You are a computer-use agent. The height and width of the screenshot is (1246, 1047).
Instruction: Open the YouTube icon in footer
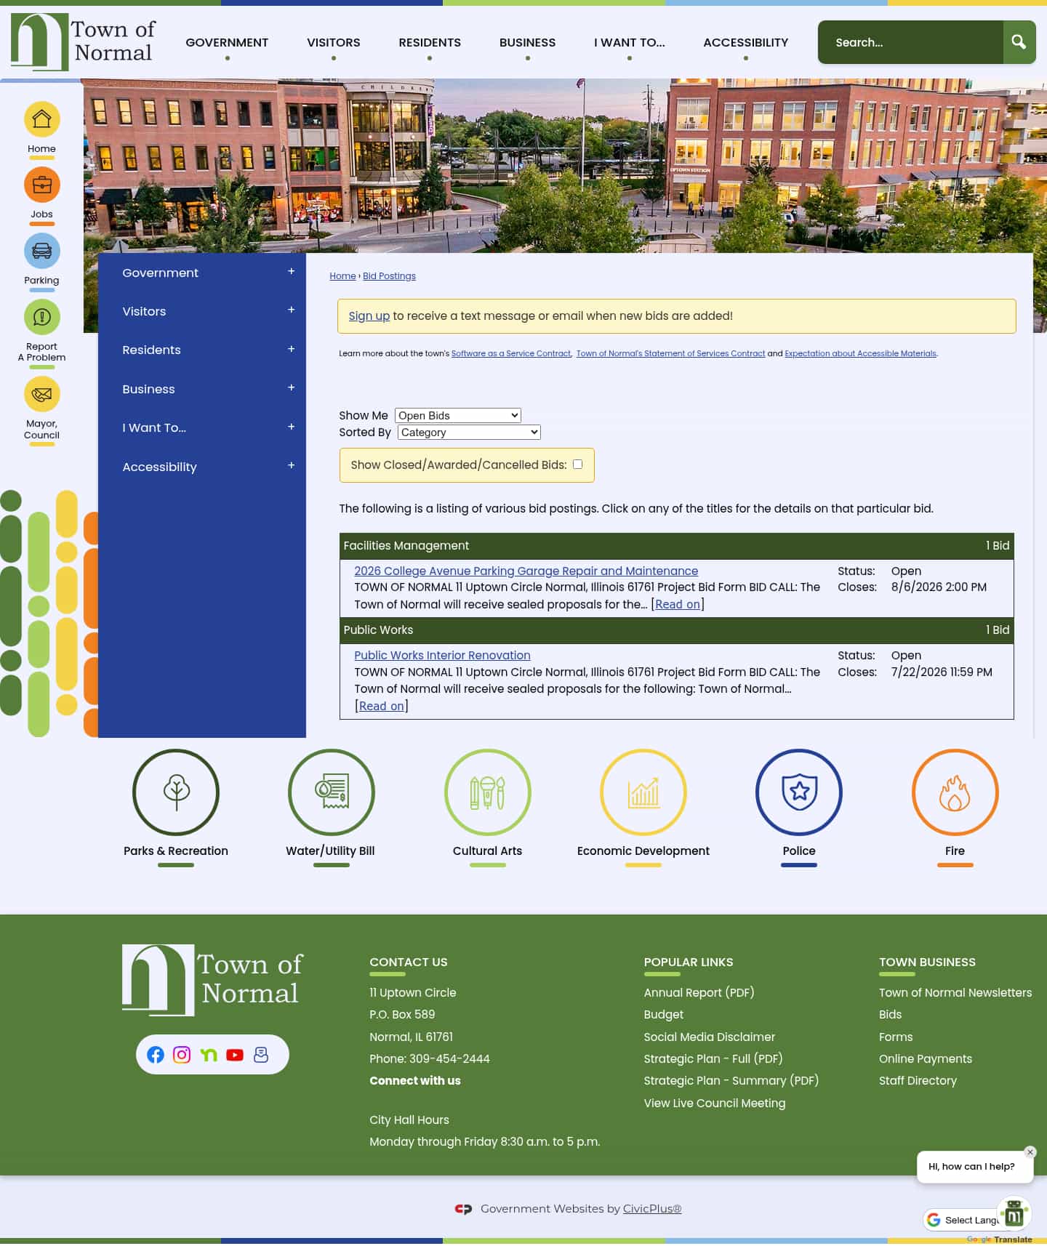pyautogui.click(x=235, y=1055)
